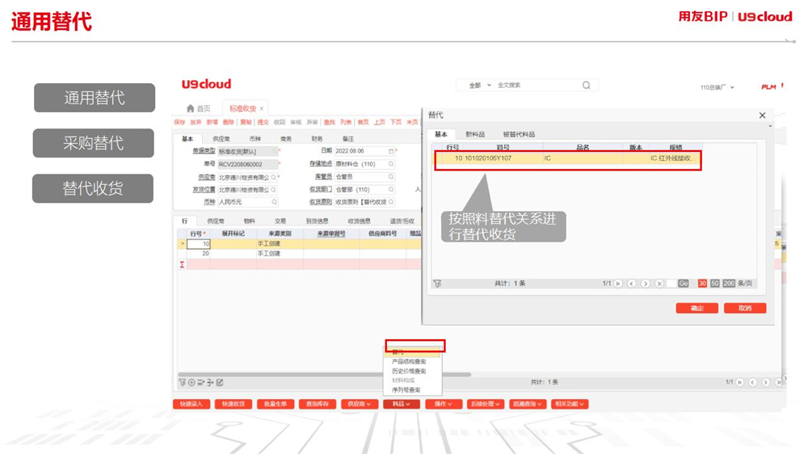Expand the 供应商 bottom dropdown button
The height and width of the screenshot is (454, 808).
tap(360, 404)
